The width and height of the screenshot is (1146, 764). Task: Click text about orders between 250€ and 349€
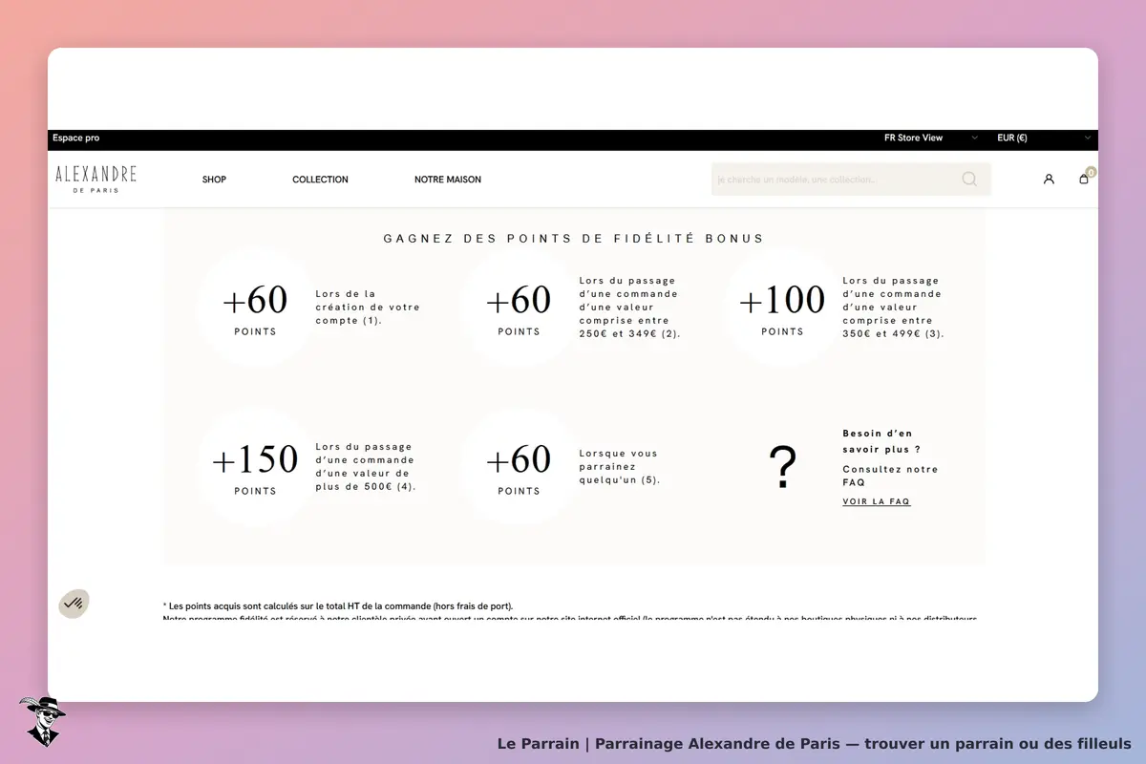tap(629, 308)
